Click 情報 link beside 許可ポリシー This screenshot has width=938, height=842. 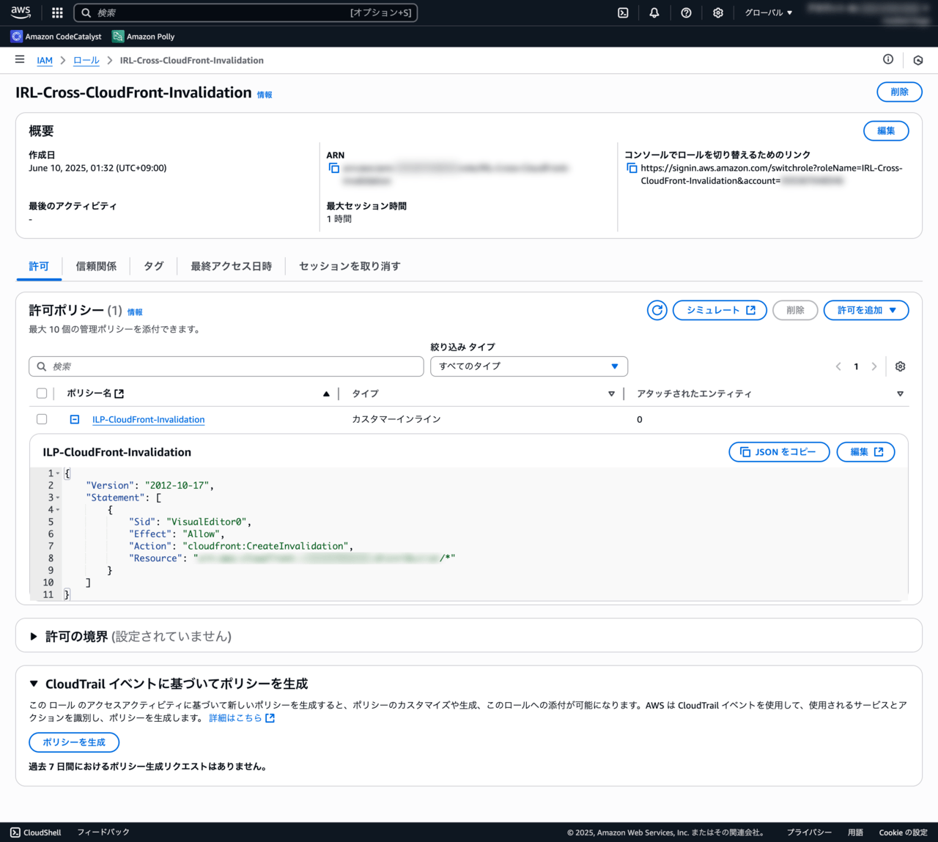pos(135,312)
